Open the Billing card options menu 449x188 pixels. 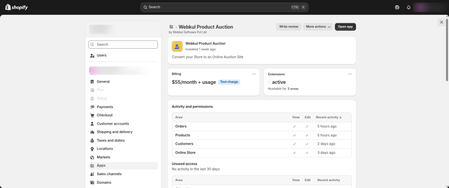pyautogui.click(x=254, y=74)
